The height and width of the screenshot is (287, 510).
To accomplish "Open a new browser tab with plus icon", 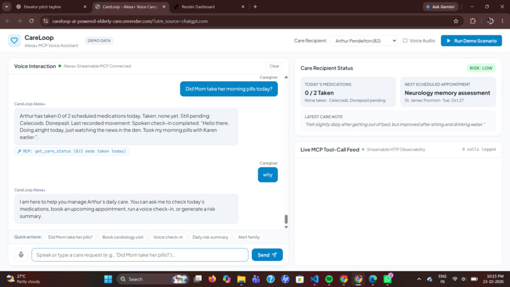I will click(256, 6).
